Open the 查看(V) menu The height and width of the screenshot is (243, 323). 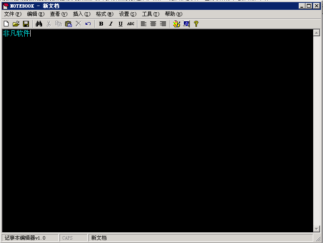[x=59, y=14]
